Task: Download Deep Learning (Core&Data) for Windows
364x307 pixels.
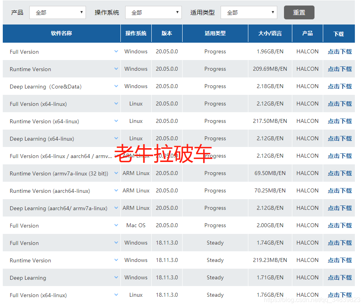Action: 339,87
